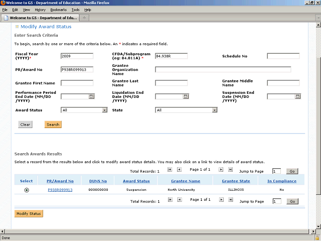The width and height of the screenshot is (321, 241).
Task: Click the Clear button
Action: [25, 125]
